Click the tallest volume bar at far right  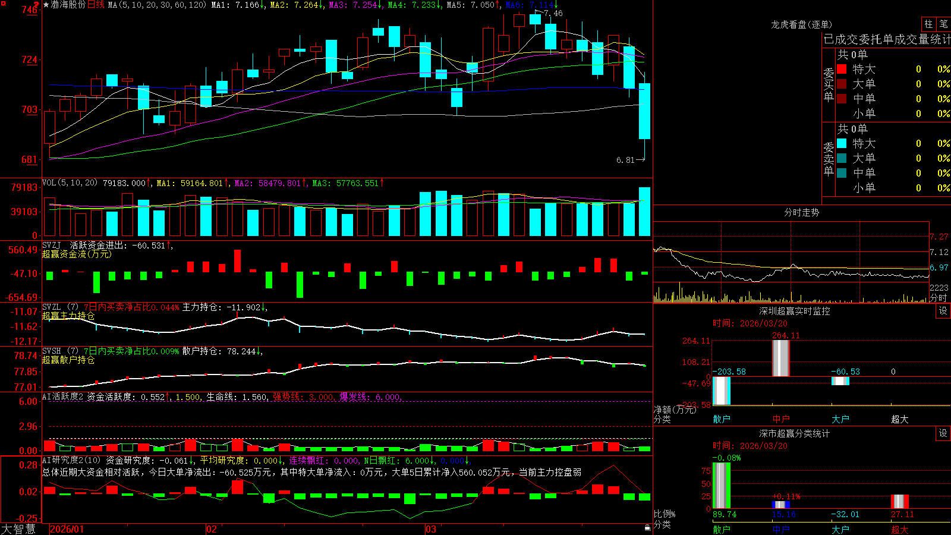point(644,212)
